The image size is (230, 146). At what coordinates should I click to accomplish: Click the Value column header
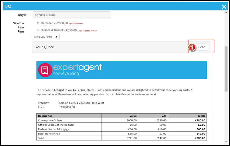coord(120,116)
